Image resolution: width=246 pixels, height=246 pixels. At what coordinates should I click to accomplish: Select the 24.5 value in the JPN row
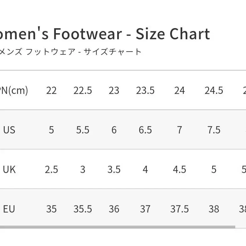[214, 91]
